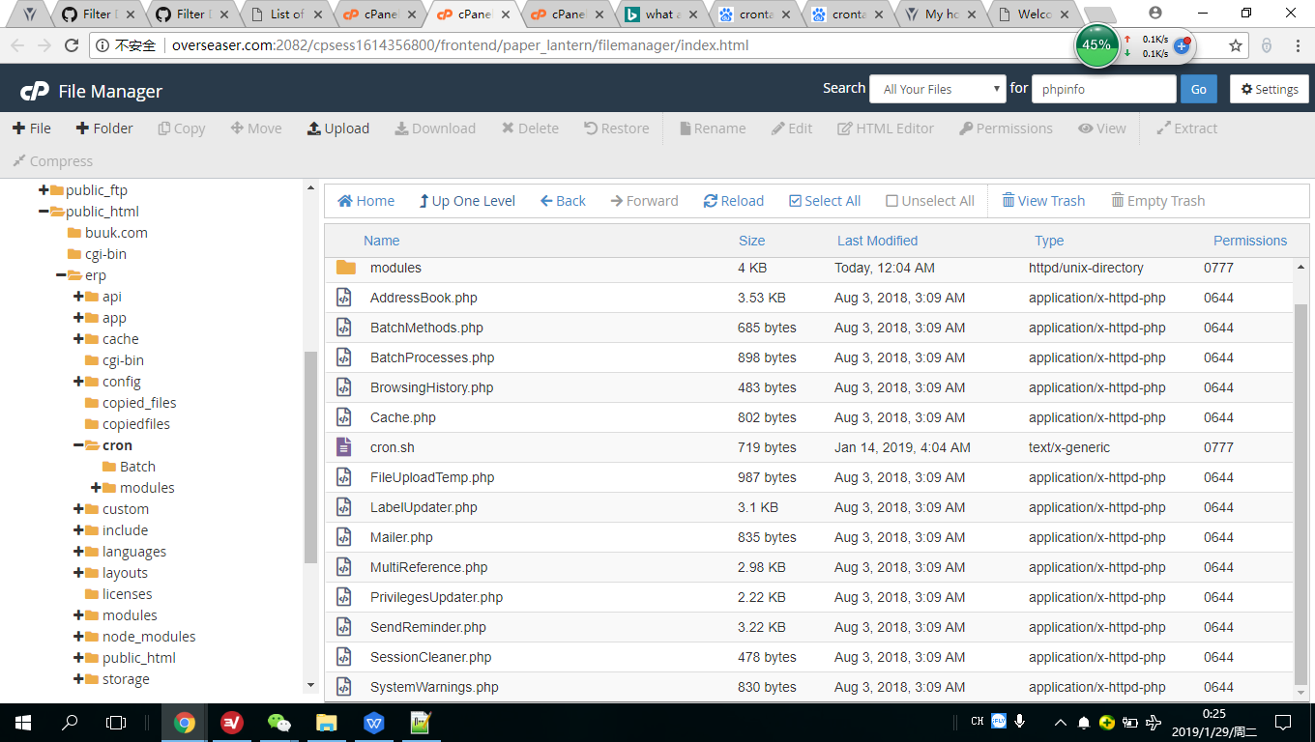Switch to the 'what a' Bing tab
This screenshot has width=1315, height=742.
point(660,14)
